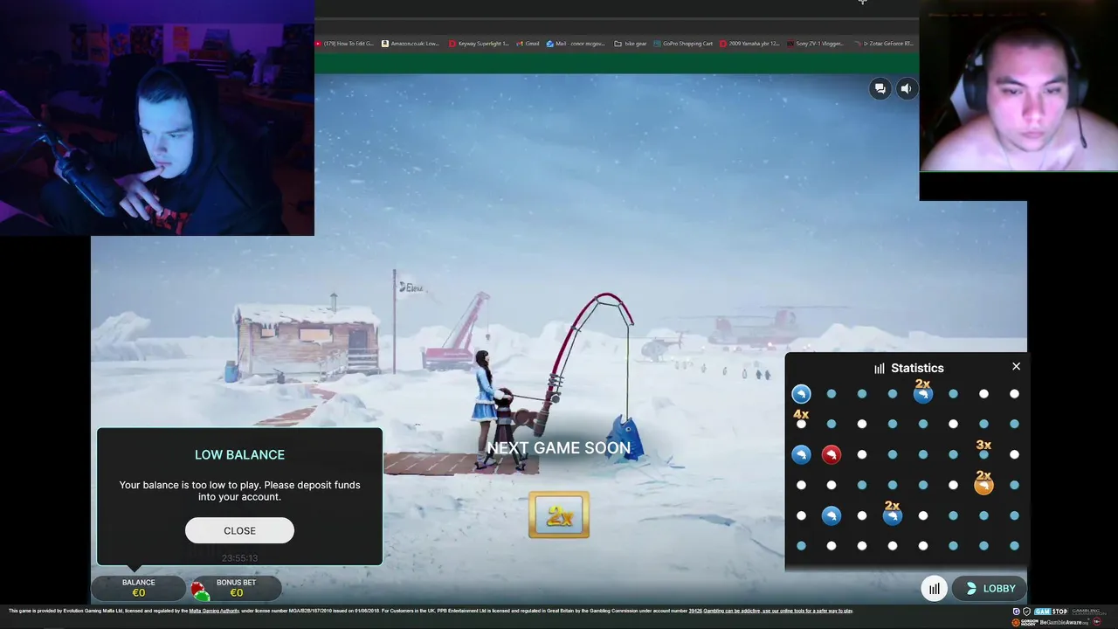This screenshot has width=1118, height=629.
Task: Open the 2009 Yamaha ybr bookmark
Action: pos(749,44)
